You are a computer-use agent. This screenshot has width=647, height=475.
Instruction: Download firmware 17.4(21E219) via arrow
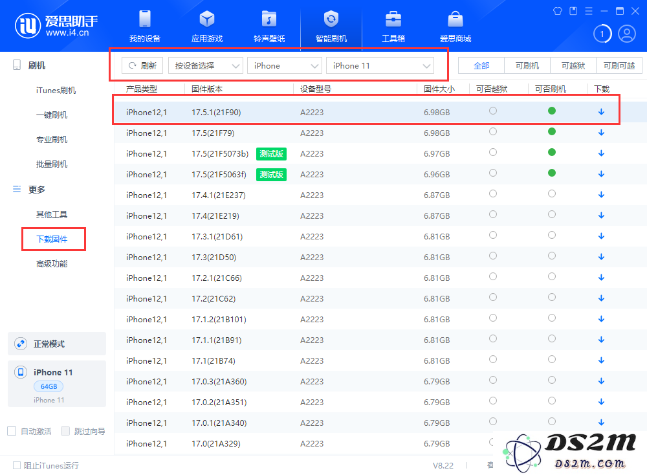pos(601,215)
